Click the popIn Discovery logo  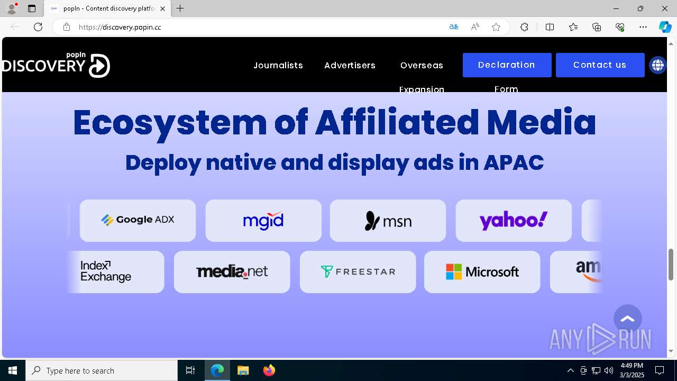click(x=56, y=65)
